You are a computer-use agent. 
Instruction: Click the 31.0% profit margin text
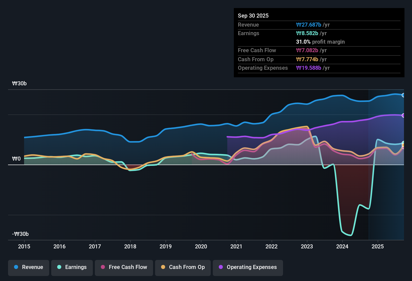320,42
